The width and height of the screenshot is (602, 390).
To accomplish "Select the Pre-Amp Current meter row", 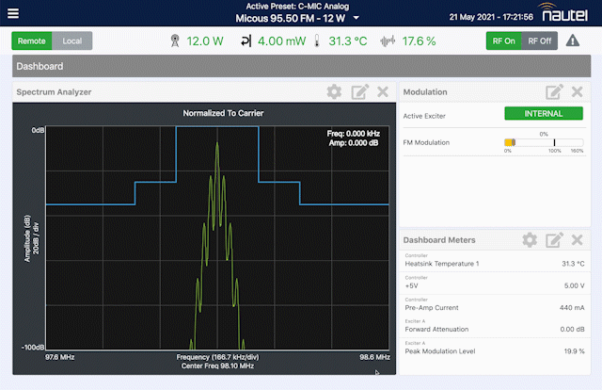I will point(495,305).
